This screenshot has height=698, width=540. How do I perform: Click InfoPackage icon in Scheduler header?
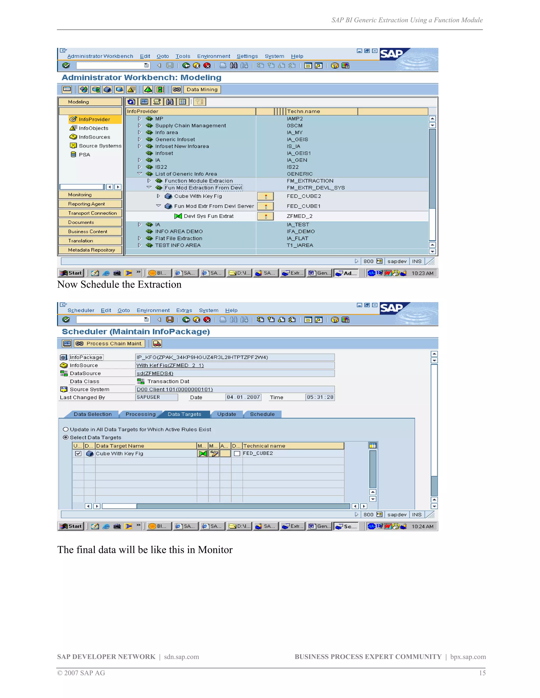64,357
